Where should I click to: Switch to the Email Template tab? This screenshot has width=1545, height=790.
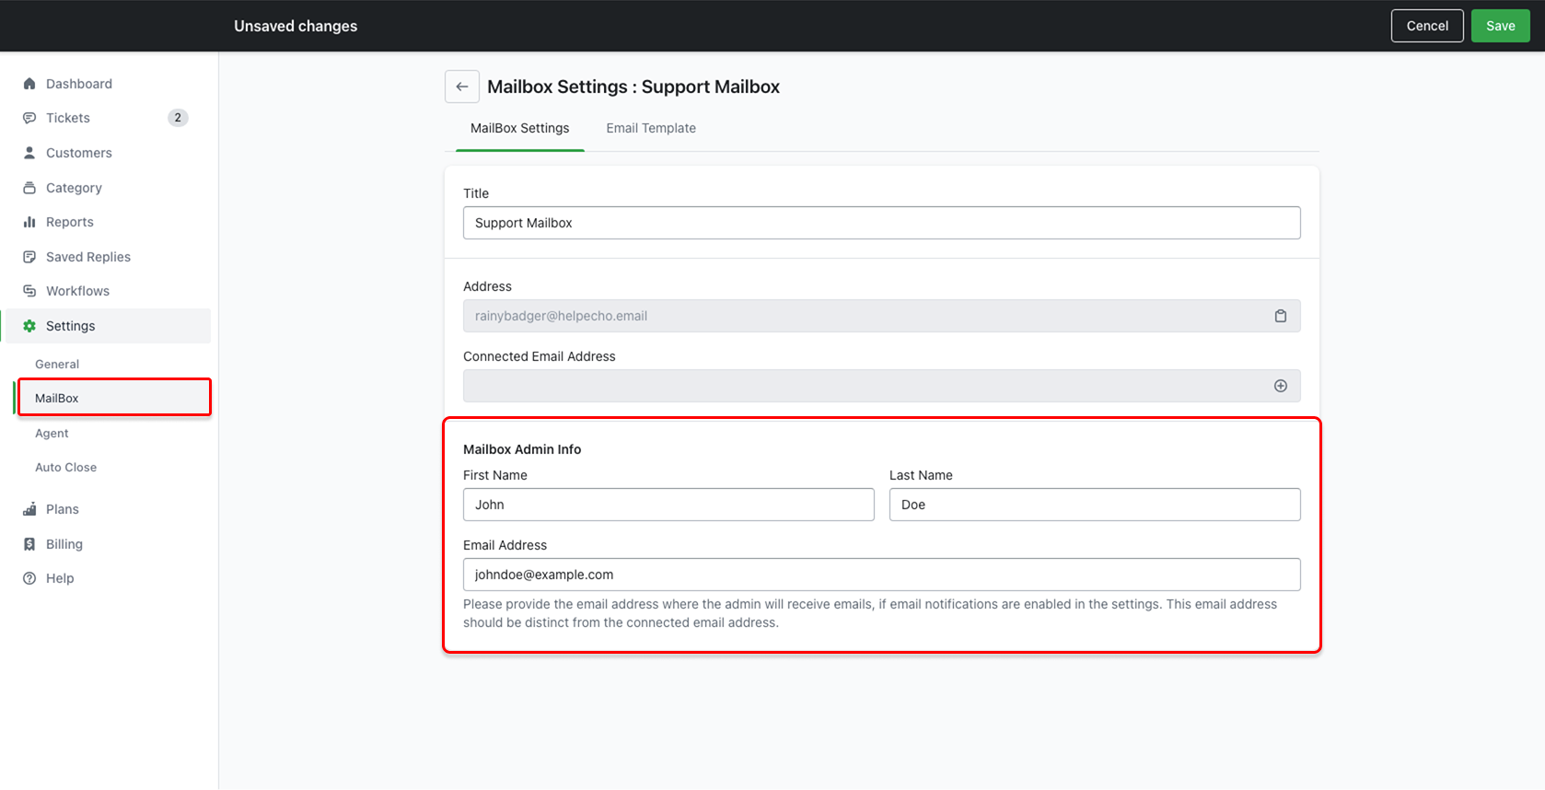[650, 128]
